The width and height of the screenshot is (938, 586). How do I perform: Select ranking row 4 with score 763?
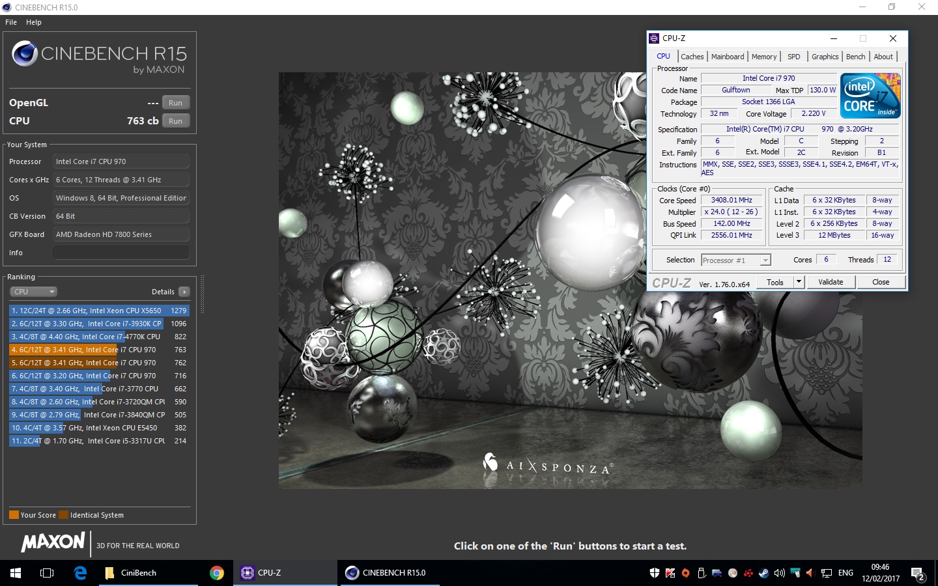99,350
